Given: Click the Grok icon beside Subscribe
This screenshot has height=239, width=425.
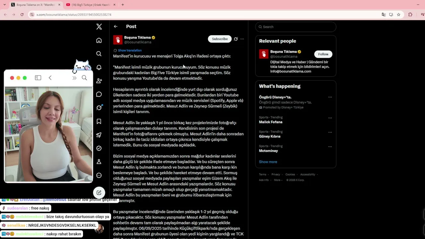Looking at the screenshot, I should tap(236, 39).
